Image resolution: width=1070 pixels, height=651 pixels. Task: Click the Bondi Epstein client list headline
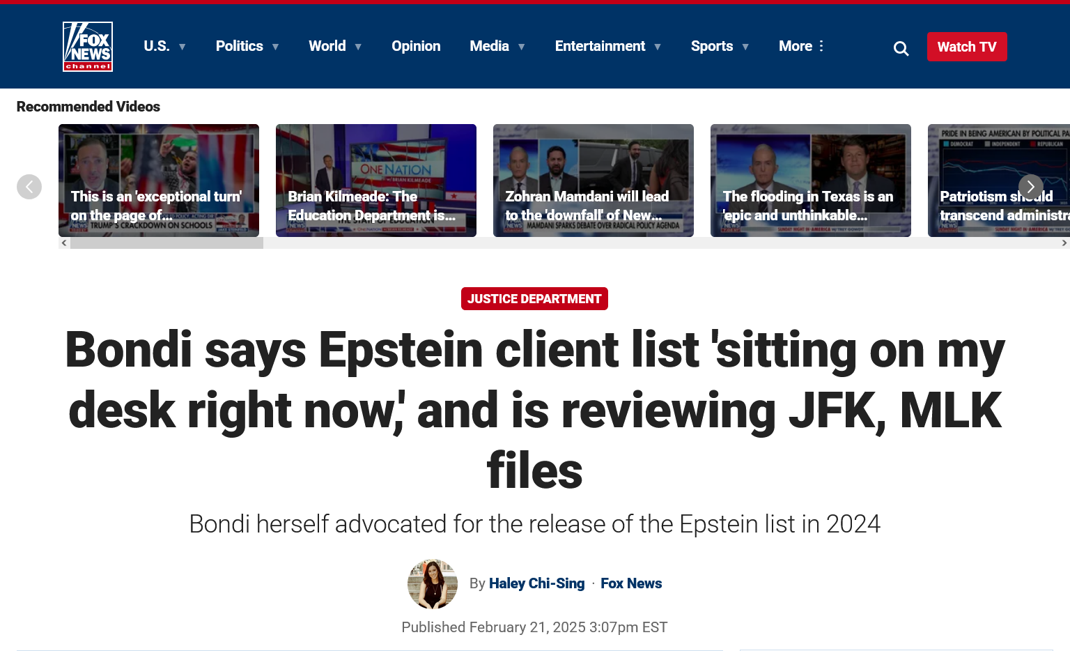coord(535,410)
